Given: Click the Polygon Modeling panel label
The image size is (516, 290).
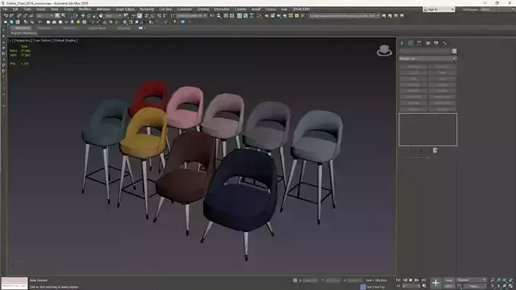Looking at the screenshot, I should click(x=24, y=34).
